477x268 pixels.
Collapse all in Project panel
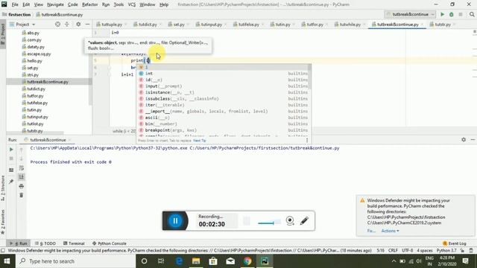pyautogui.click(x=67, y=25)
